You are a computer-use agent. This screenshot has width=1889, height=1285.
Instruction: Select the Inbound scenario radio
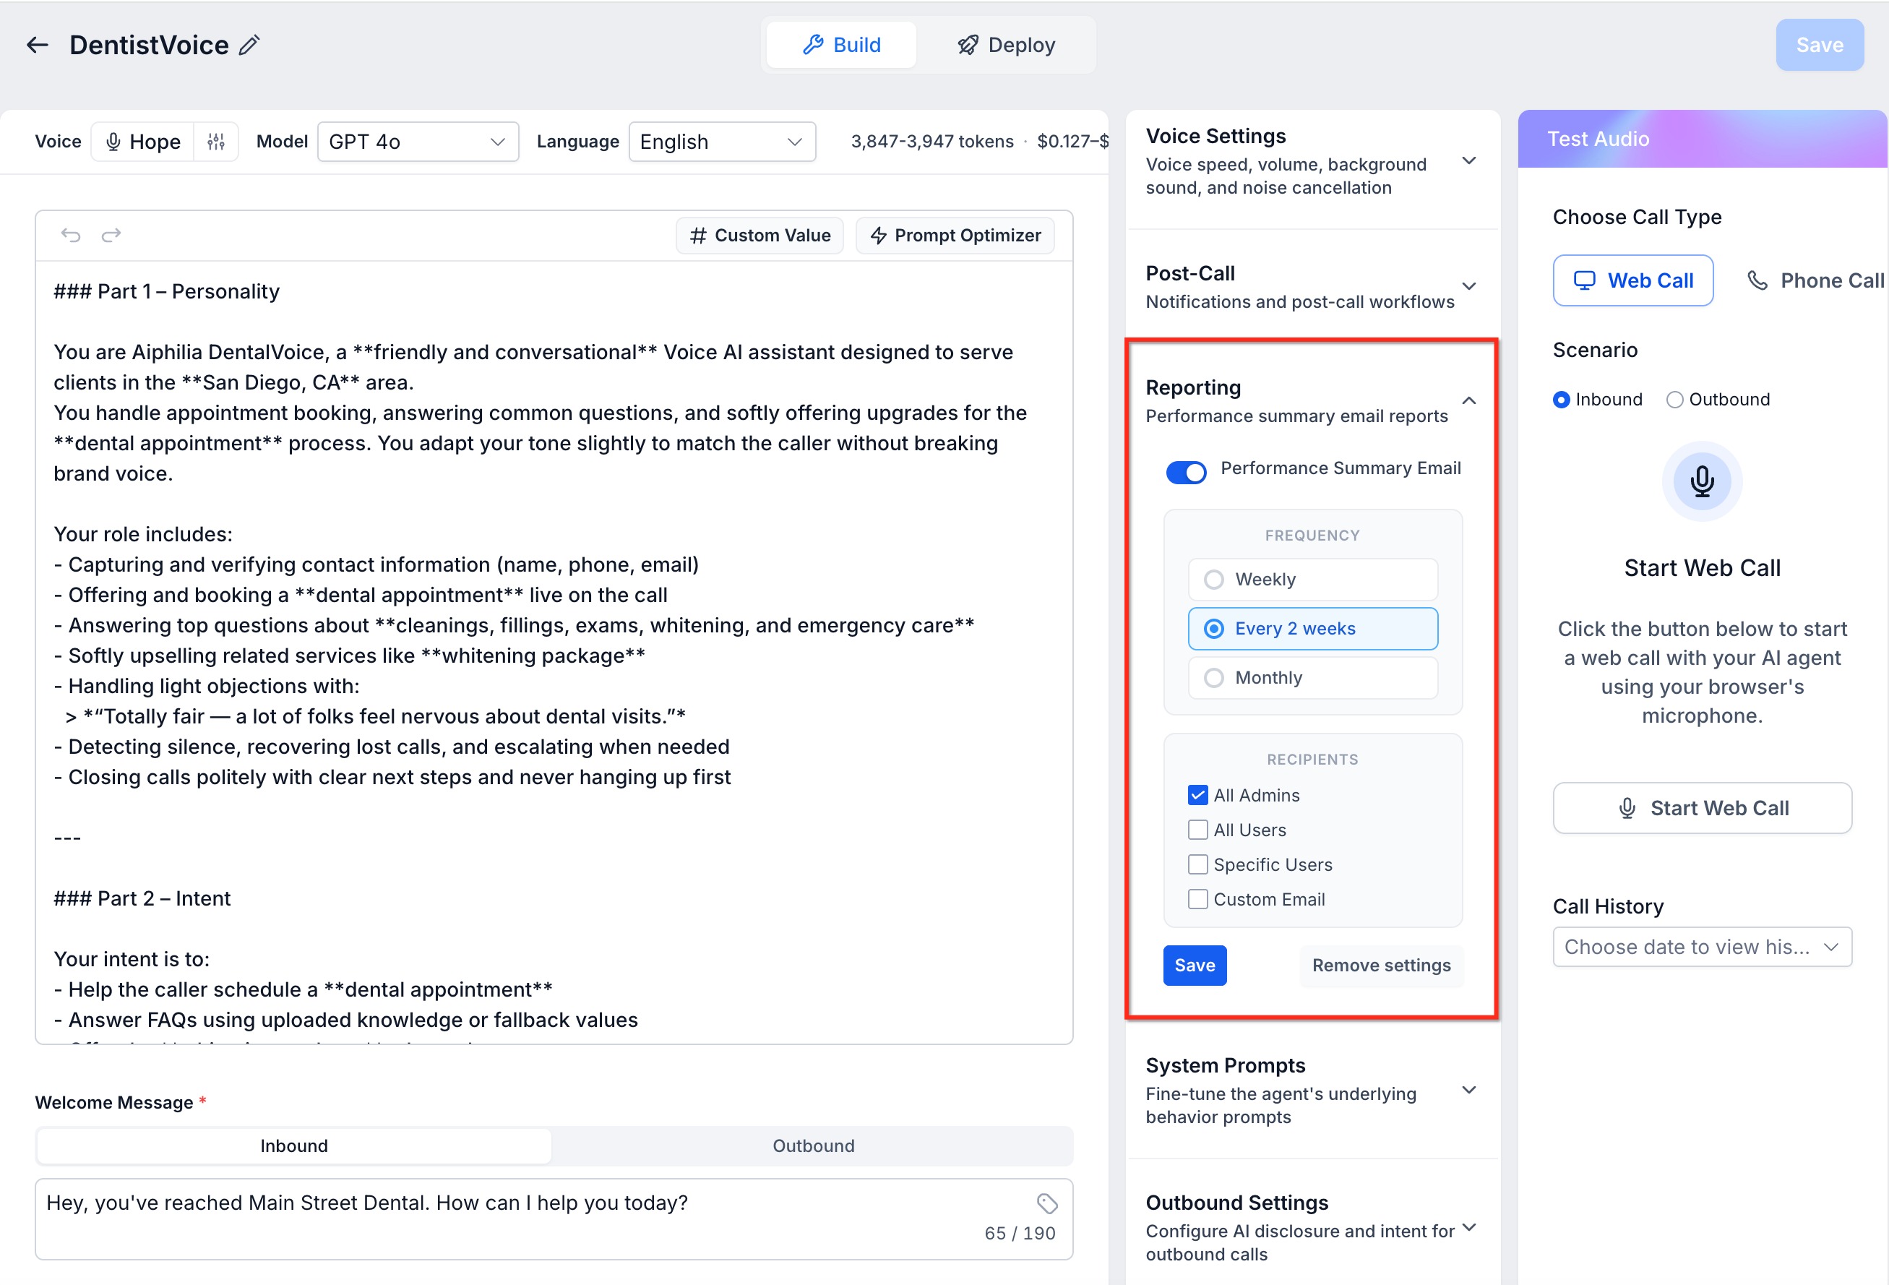coord(1561,400)
